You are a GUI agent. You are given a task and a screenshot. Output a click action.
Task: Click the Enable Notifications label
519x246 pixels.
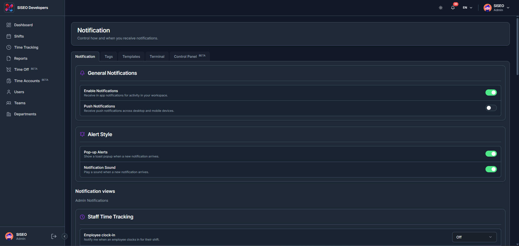tap(101, 91)
